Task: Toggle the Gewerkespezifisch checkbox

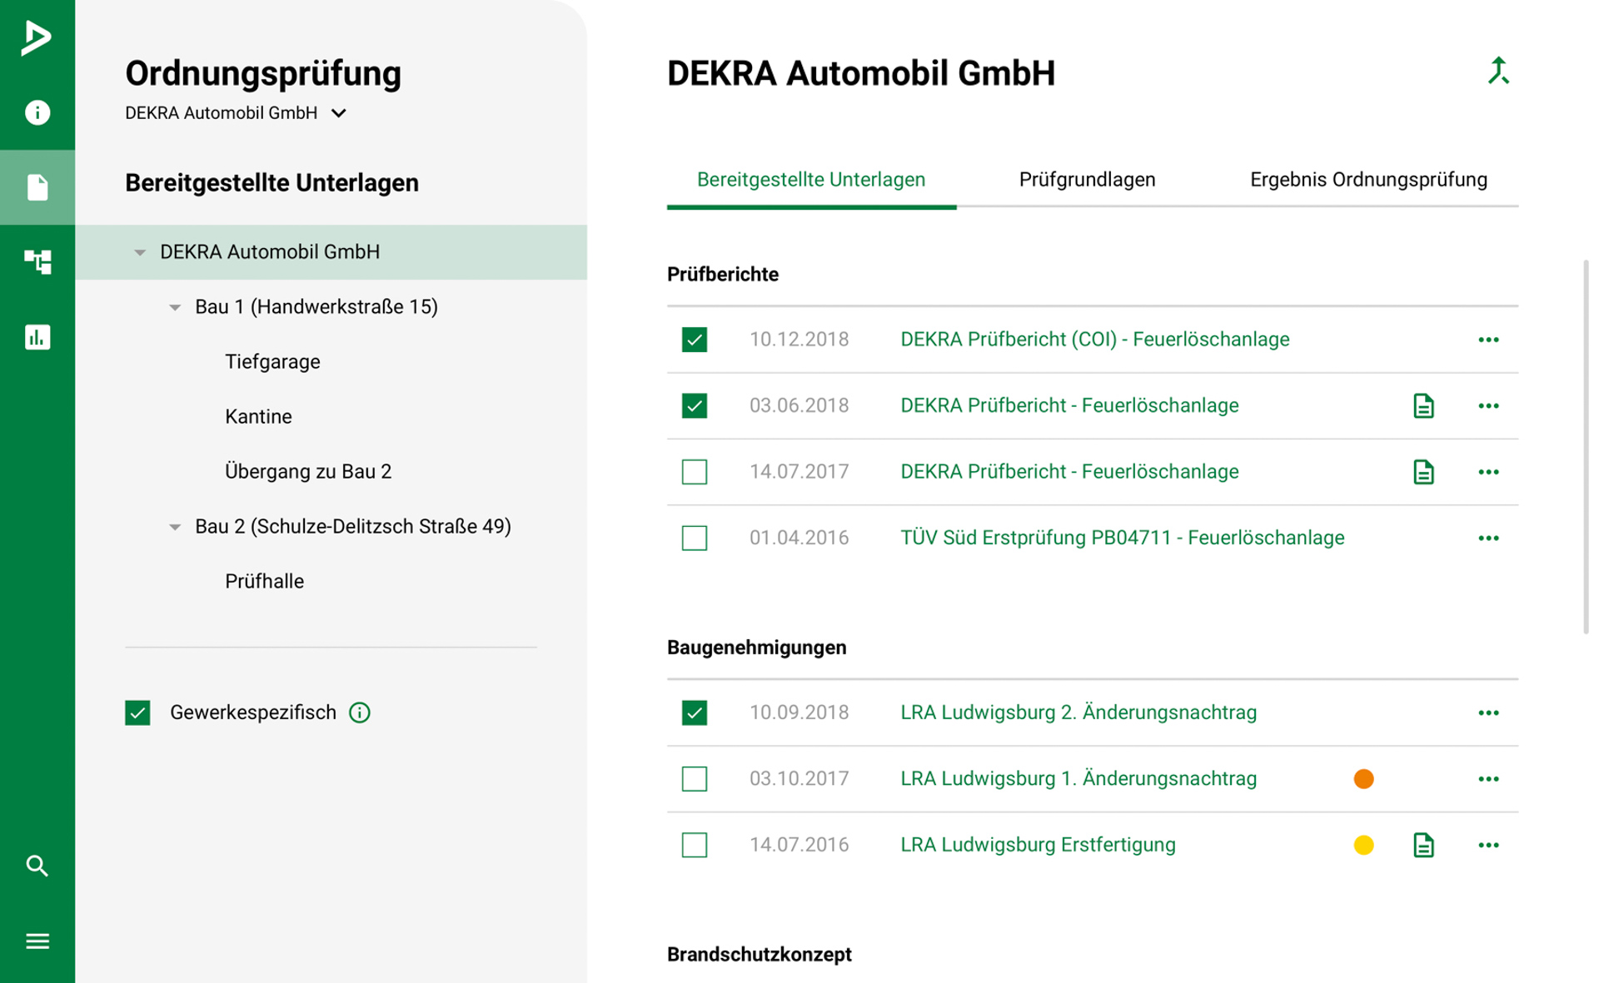Action: pyautogui.click(x=138, y=712)
